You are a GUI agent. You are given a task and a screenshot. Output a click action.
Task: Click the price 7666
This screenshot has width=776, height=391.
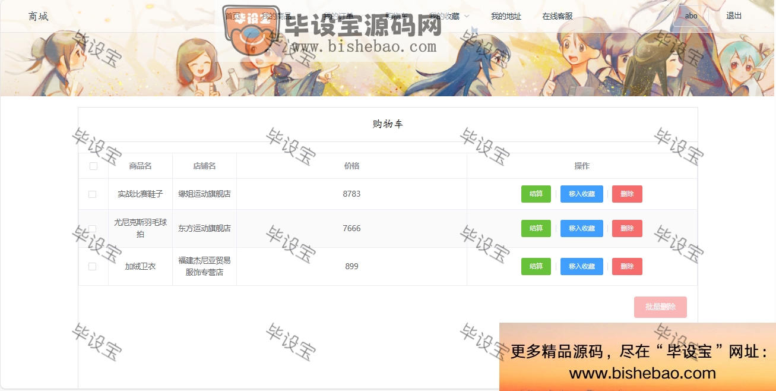[351, 228]
